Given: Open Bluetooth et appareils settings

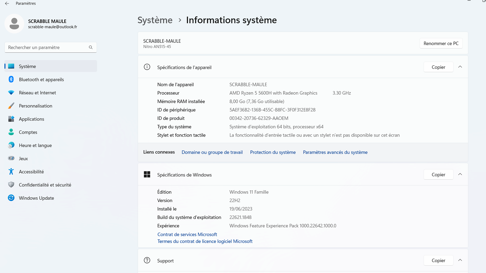Looking at the screenshot, I should (x=41, y=80).
